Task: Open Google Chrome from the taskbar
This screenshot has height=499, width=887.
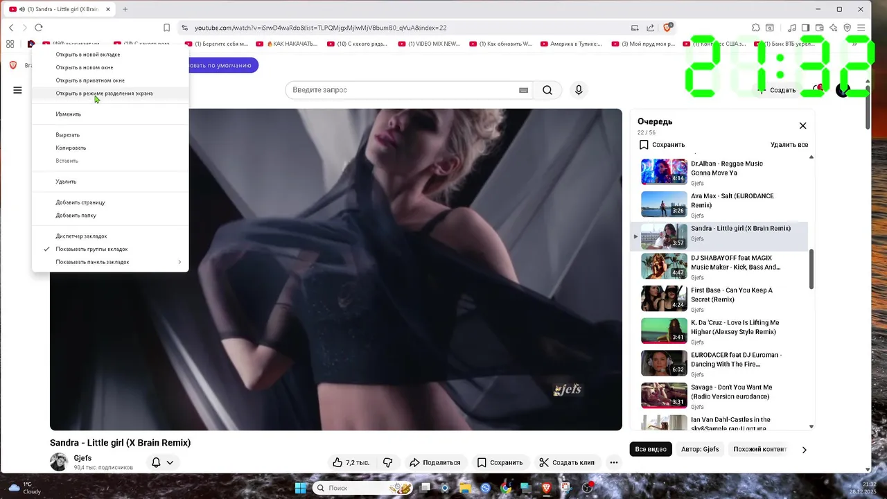Action: coord(506,488)
